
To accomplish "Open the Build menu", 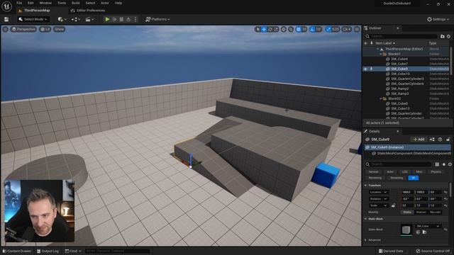I will 76,3.
